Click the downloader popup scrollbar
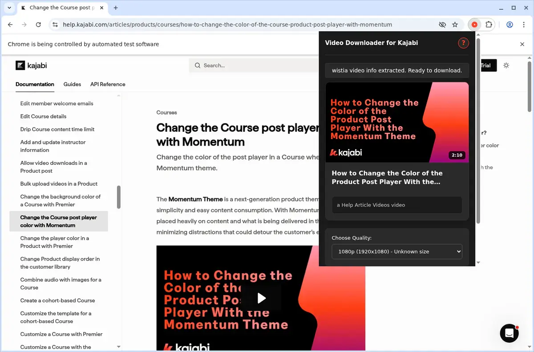534x352 pixels. point(478,131)
